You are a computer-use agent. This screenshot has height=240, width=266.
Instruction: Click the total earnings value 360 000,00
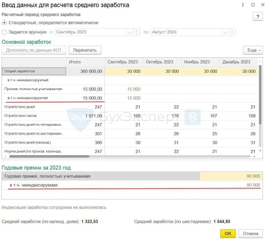[x=85, y=71]
